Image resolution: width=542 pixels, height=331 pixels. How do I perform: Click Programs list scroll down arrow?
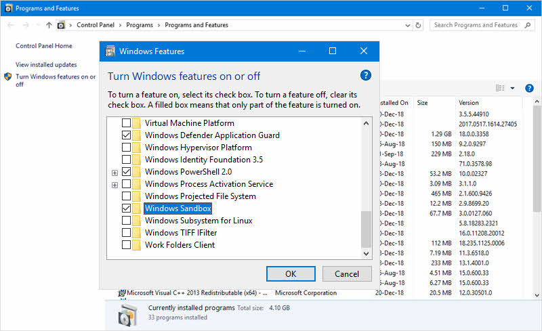[537, 295]
